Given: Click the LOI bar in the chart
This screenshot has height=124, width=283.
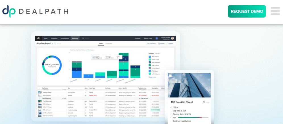Looking at the screenshot, I should coord(88,76).
